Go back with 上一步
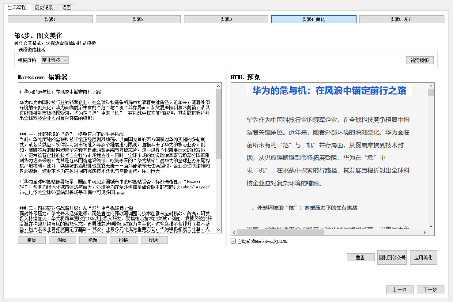 pos(400,289)
